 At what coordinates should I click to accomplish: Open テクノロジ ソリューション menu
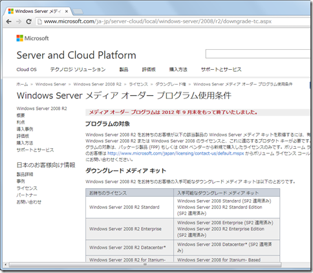tap(78, 69)
